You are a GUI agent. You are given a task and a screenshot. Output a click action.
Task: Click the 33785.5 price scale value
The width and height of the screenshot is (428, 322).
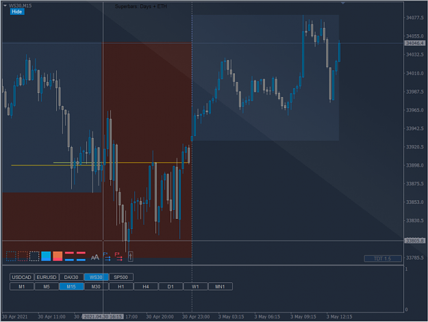coord(415,258)
